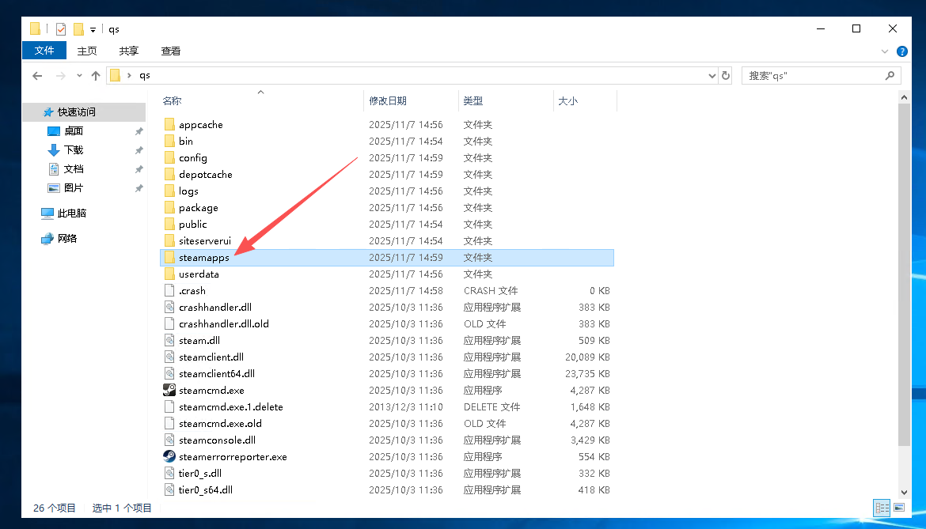Expand the ribbon with the chevron
Screen dimensions: 926x529
click(x=885, y=51)
